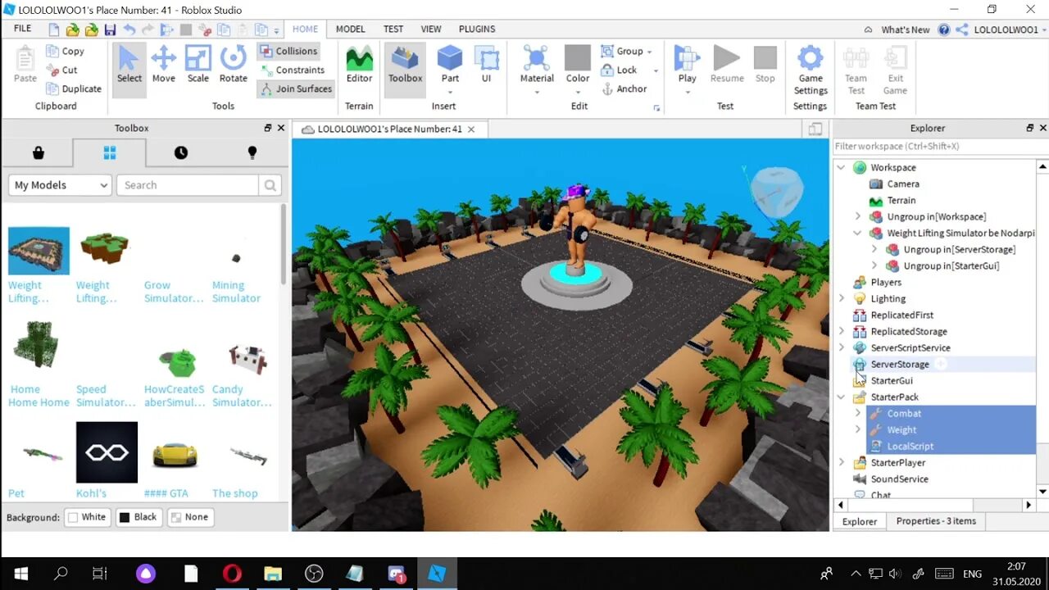Open the Toolbox Marketplace tab
The width and height of the screenshot is (1049, 590).
click(x=38, y=152)
